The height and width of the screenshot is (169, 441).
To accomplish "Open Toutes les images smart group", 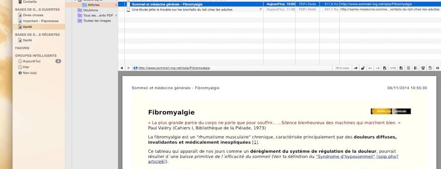I will [x=97, y=21].
